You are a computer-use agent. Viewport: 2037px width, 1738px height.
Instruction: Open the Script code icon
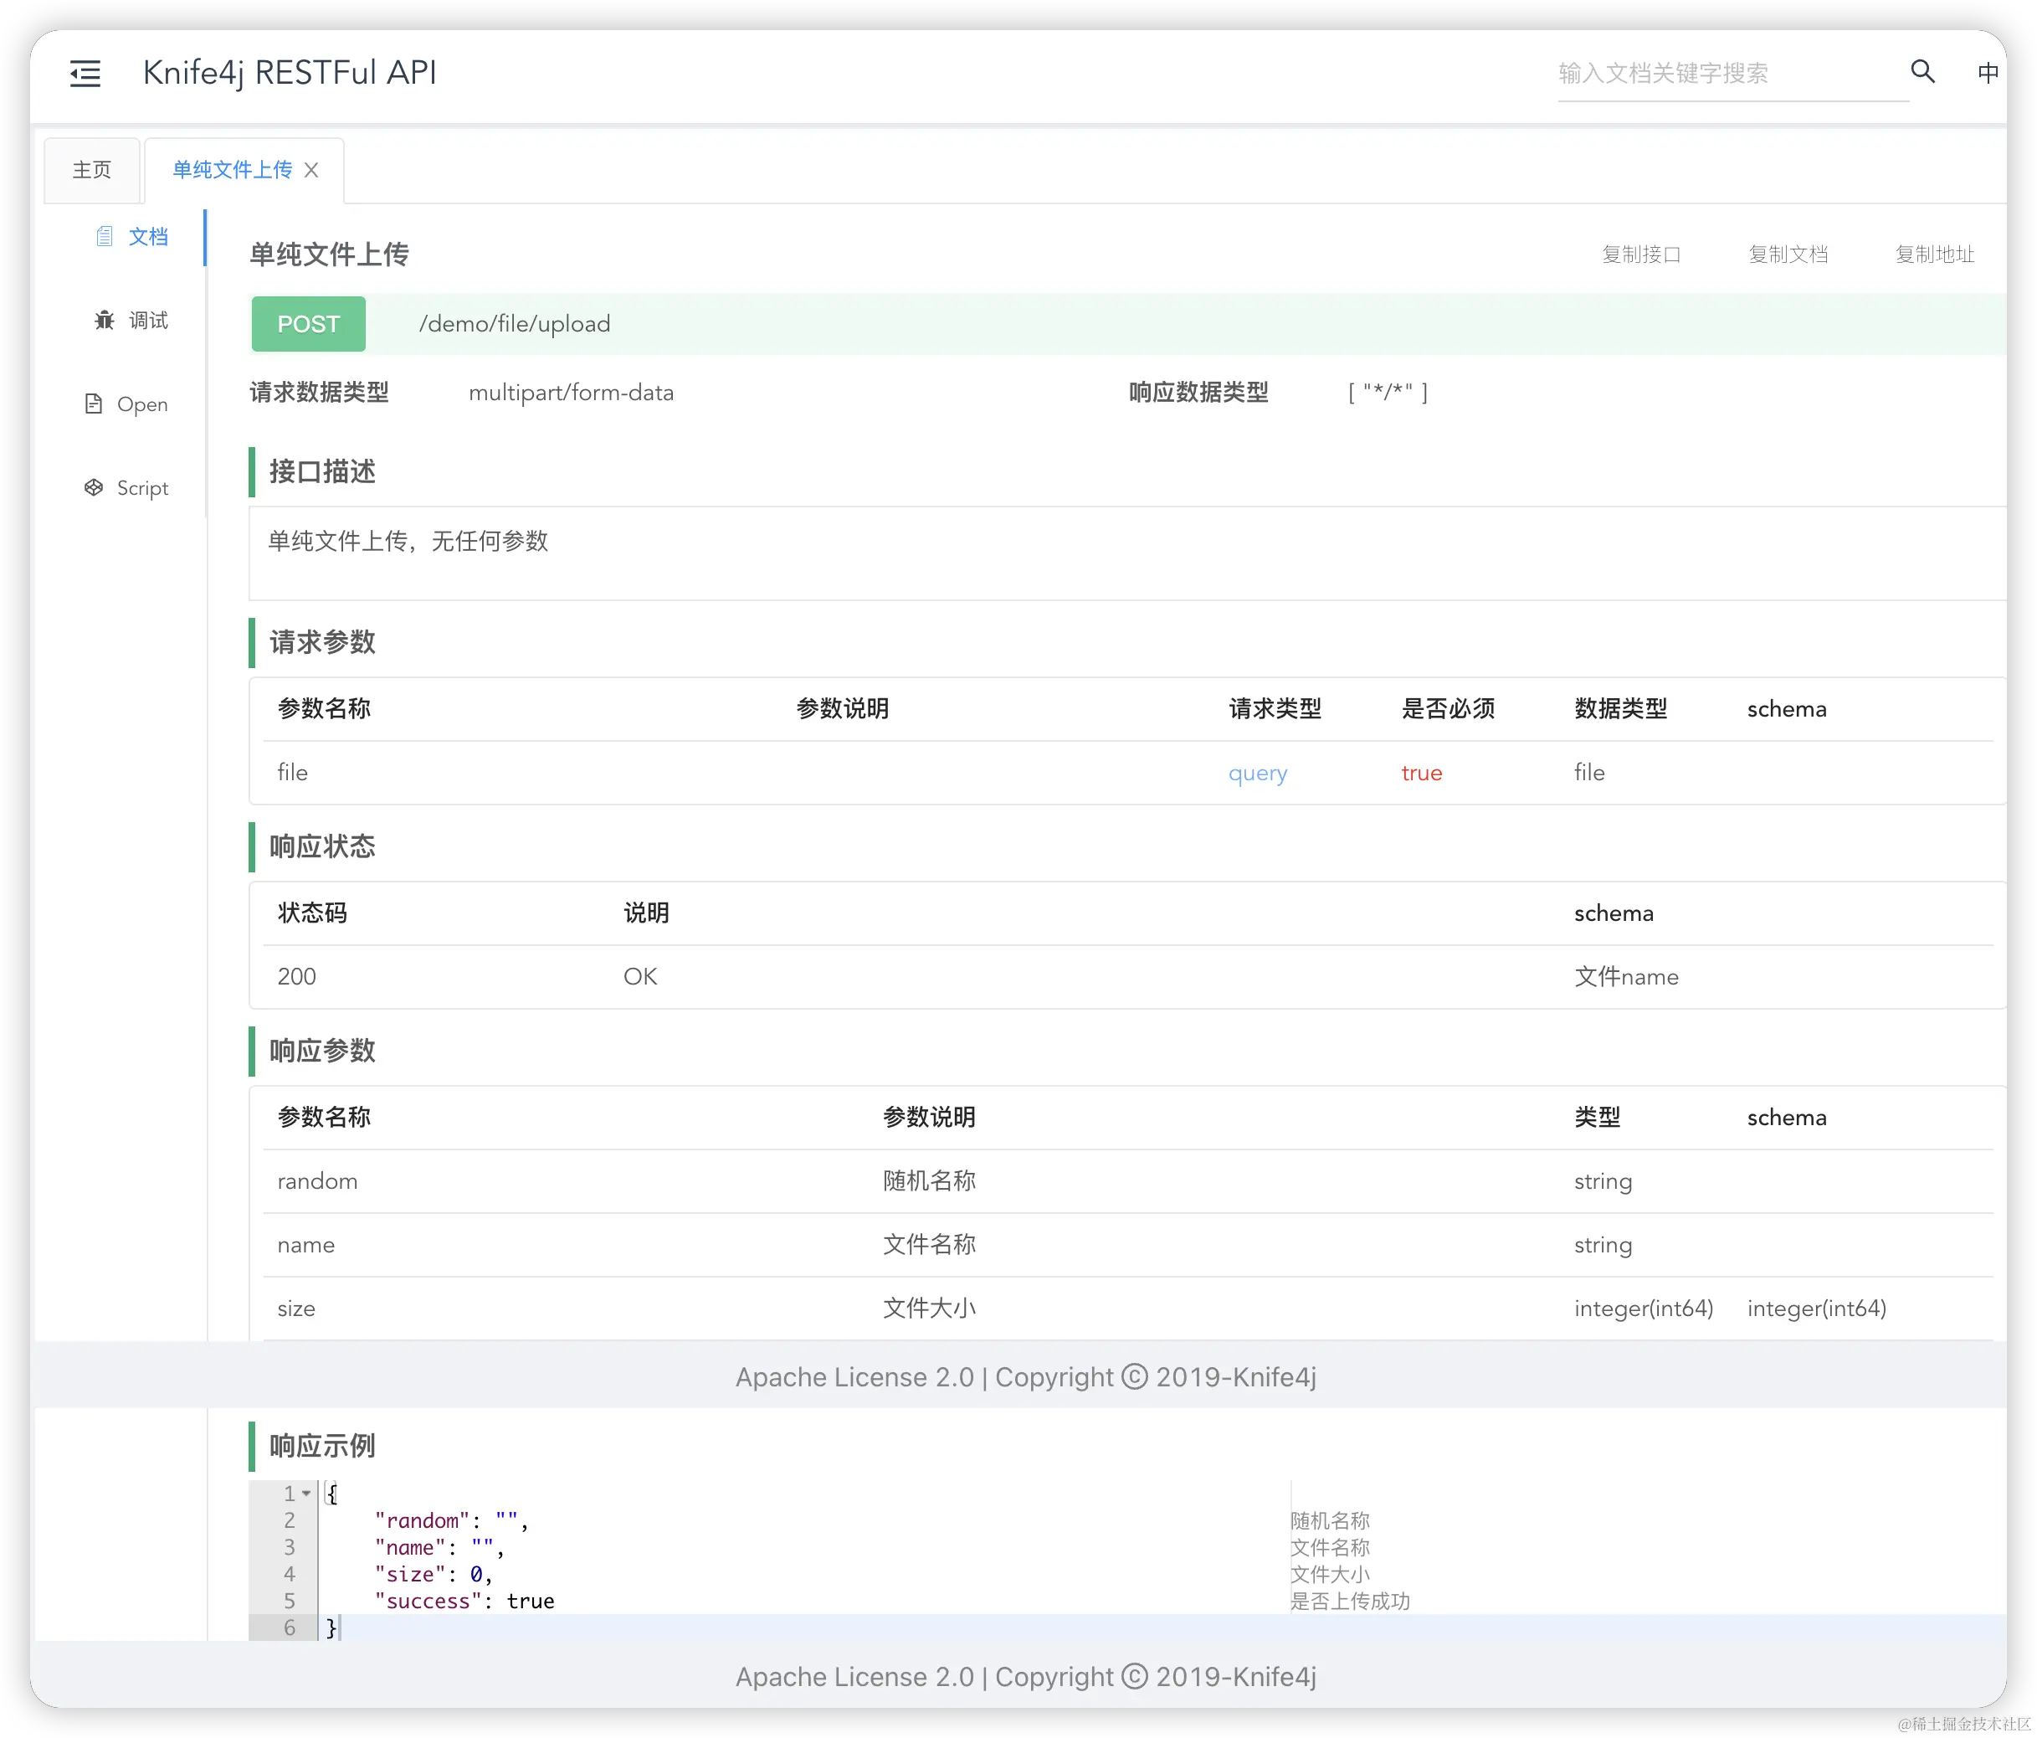tap(94, 488)
